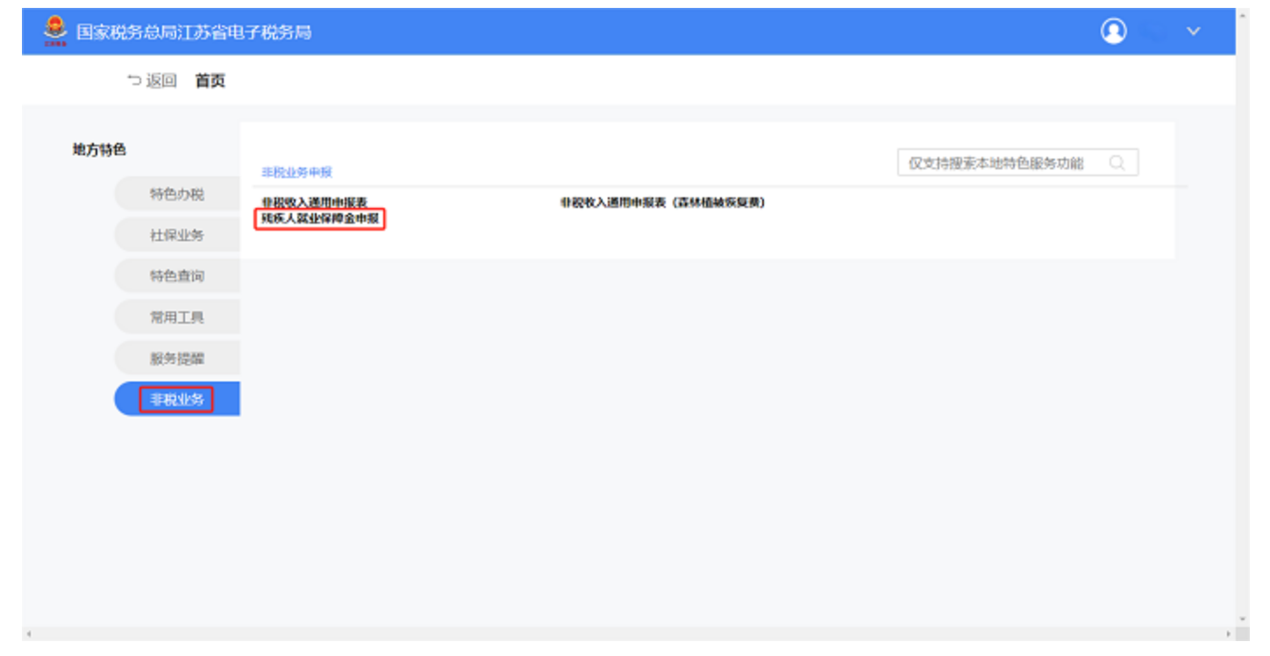Expand the account dropdown chevron
Viewport: 1270px width, 656px height.
coord(1193,32)
